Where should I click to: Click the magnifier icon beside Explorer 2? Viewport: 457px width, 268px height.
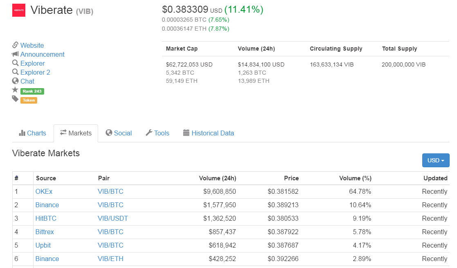tap(15, 72)
